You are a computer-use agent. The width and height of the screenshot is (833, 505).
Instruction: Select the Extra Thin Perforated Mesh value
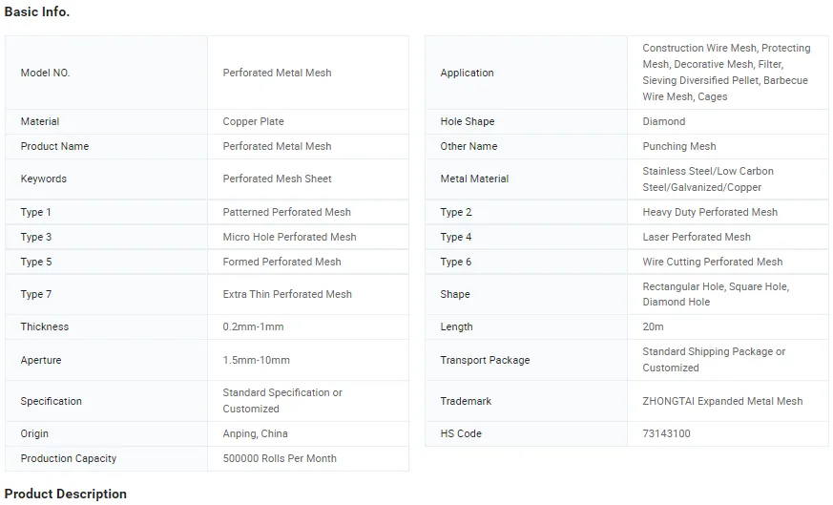[287, 294]
